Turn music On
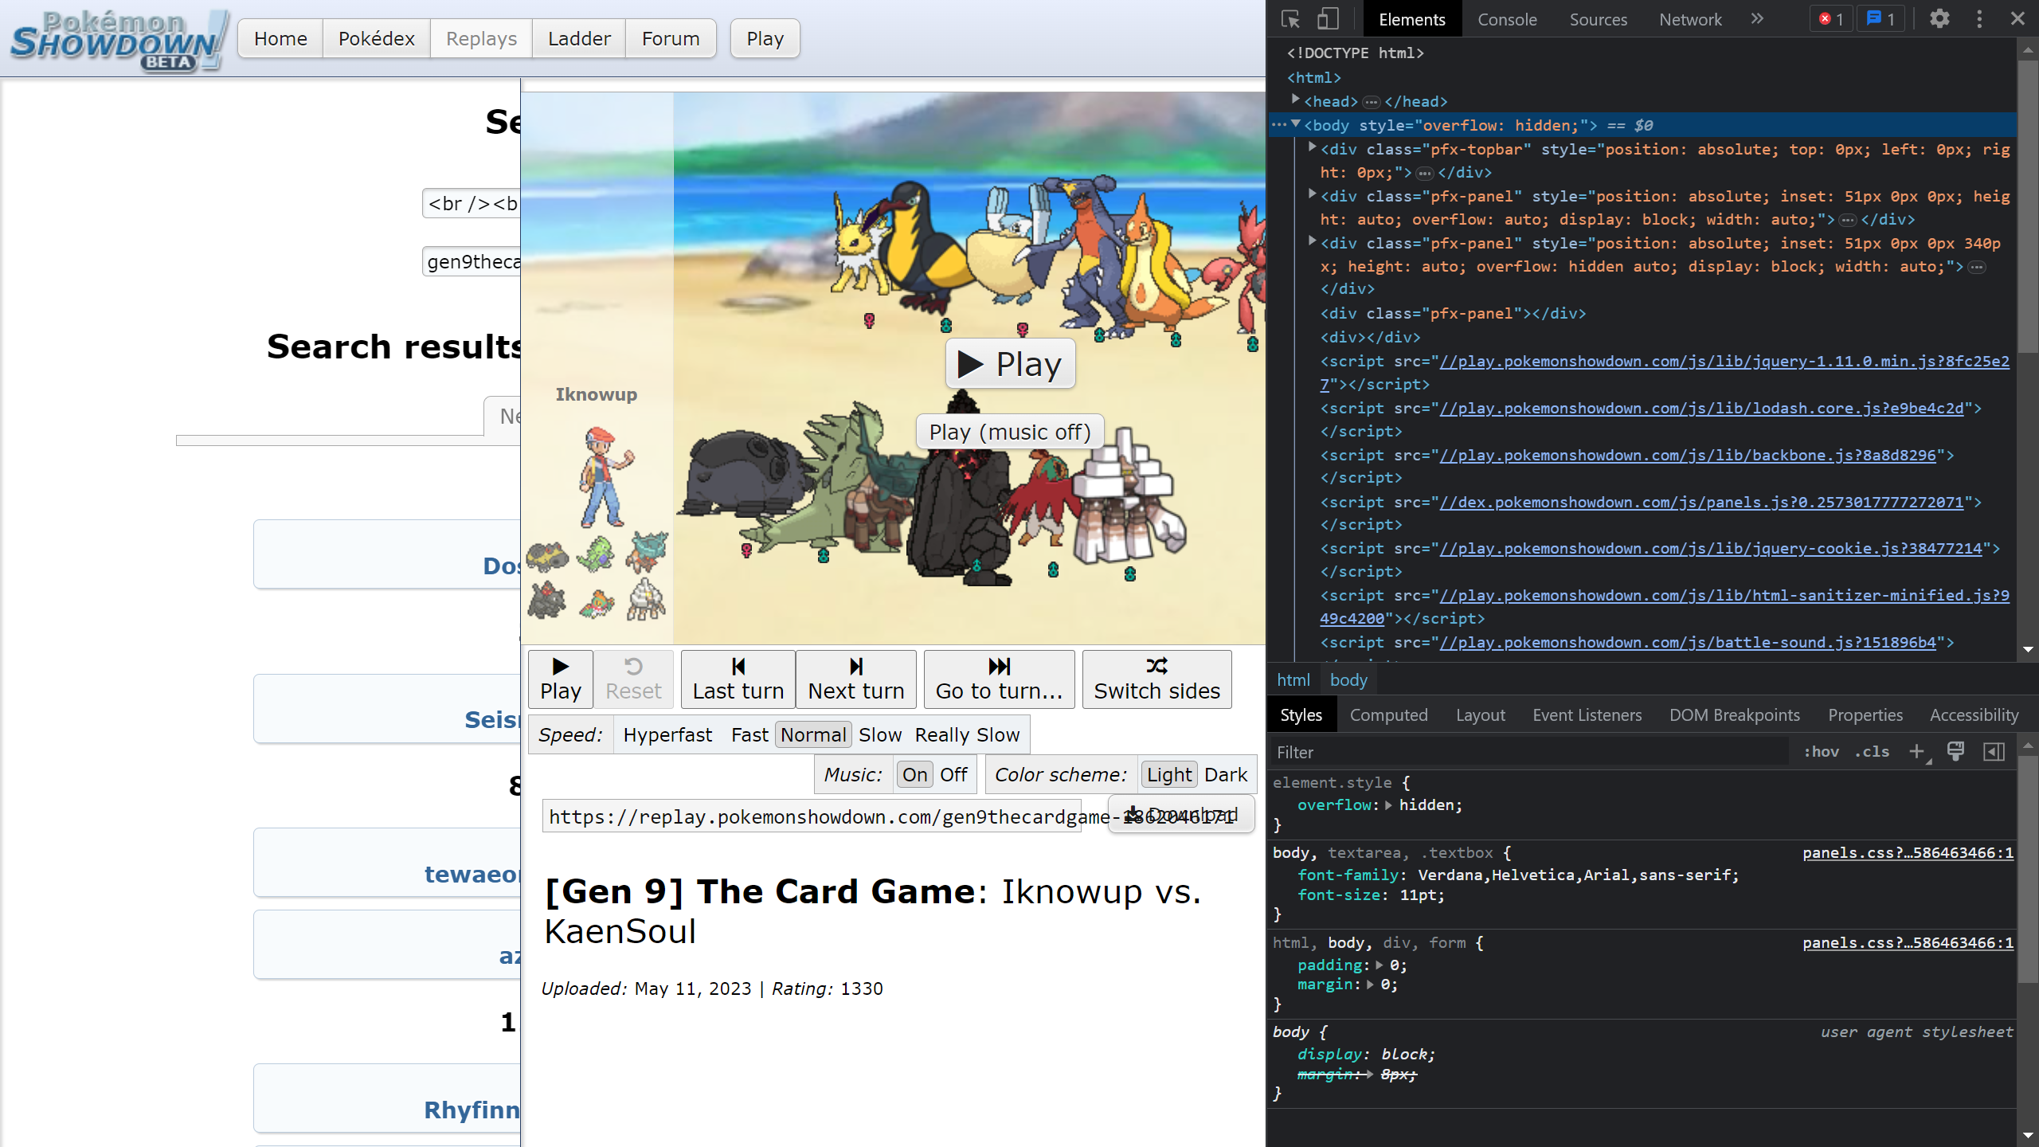Viewport: 2039px width, 1147px height. (914, 774)
